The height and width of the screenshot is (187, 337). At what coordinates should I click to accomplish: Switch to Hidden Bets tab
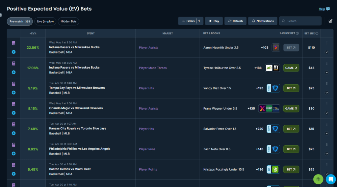[68, 21]
